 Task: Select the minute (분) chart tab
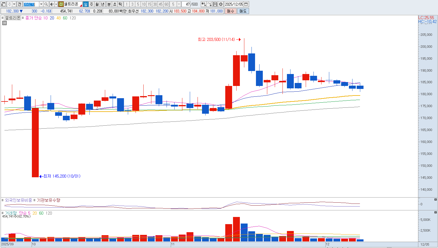109,4
